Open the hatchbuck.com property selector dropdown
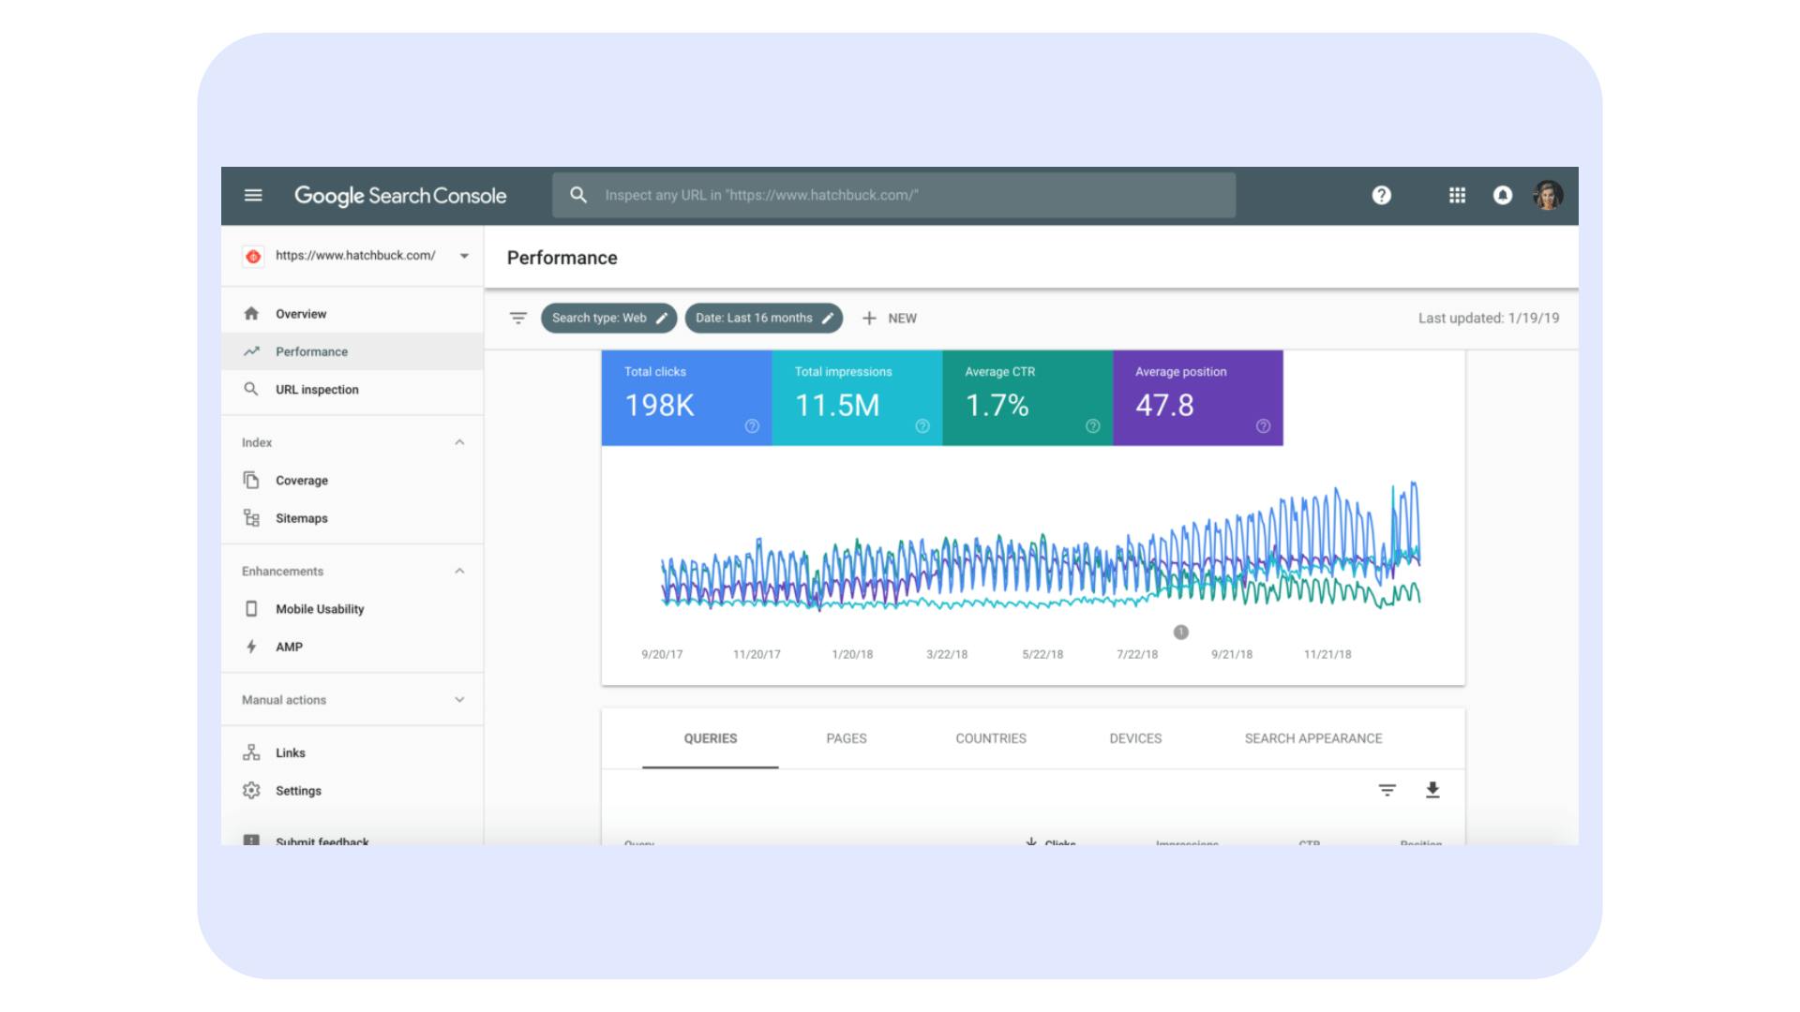The width and height of the screenshot is (1800, 1012). 462,255
